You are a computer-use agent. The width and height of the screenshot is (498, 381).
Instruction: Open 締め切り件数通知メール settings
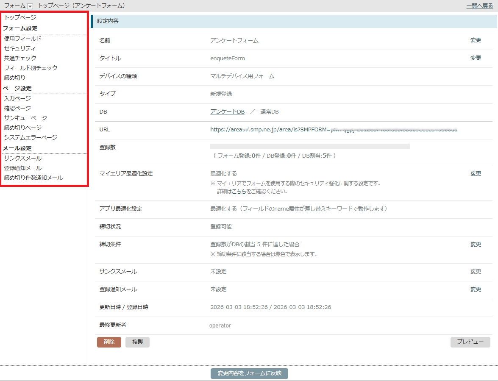pos(33,178)
